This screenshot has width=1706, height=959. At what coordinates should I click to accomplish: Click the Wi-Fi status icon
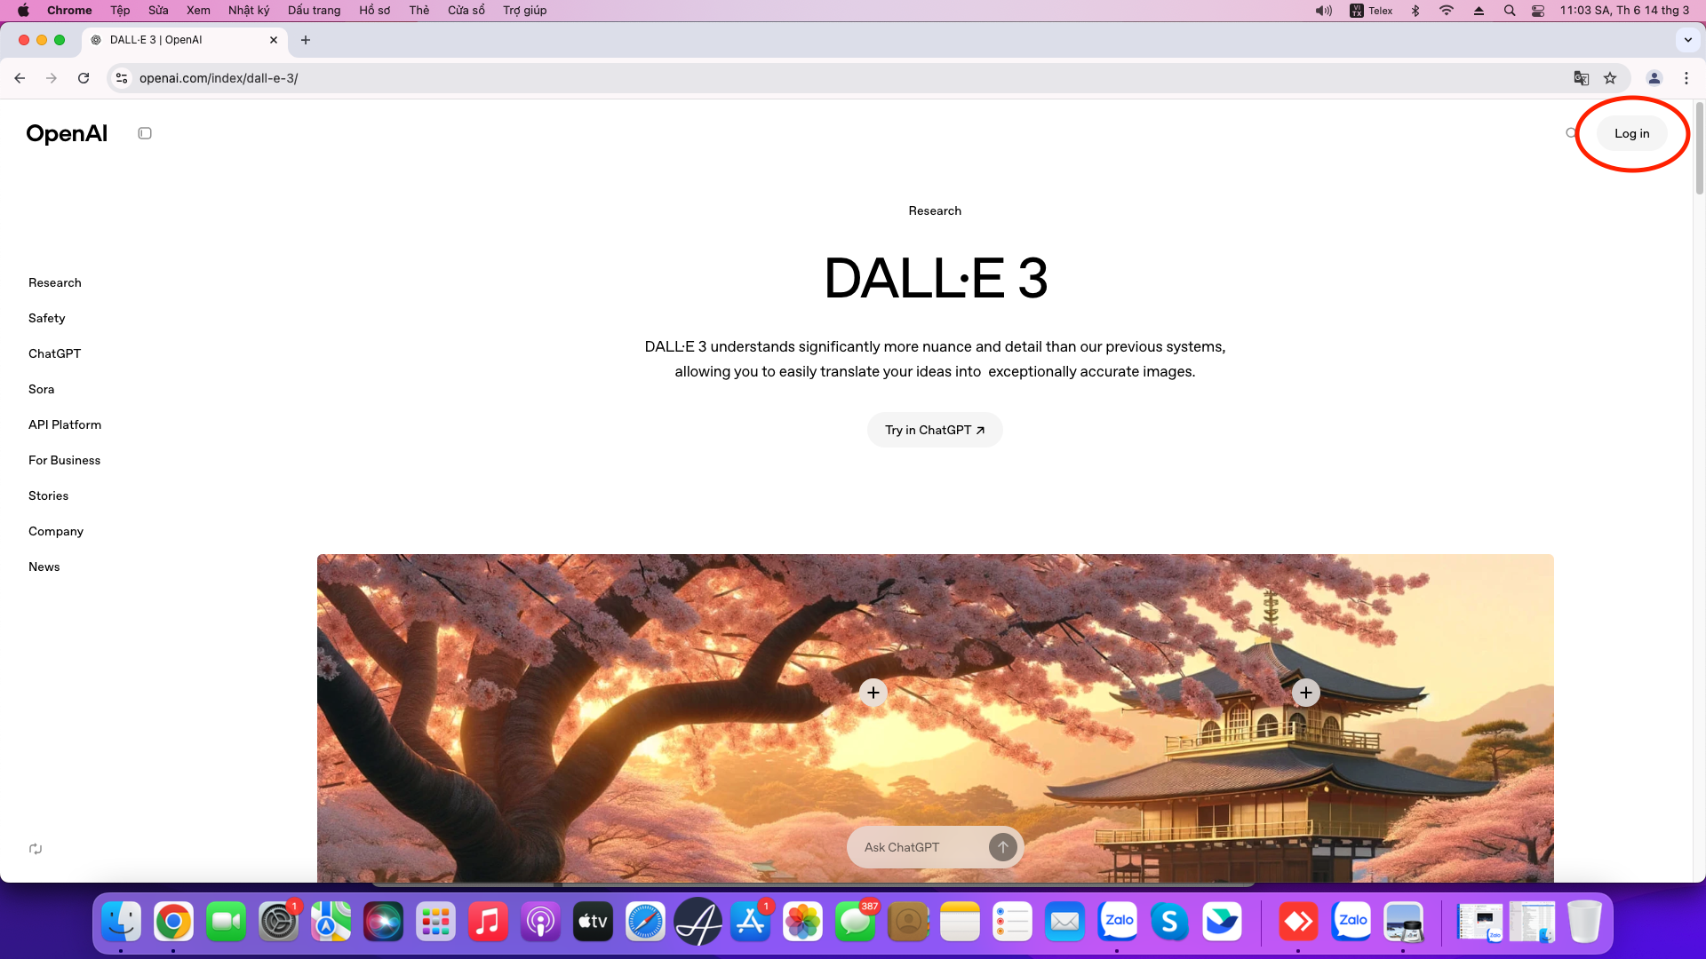[x=1447, y=11]
